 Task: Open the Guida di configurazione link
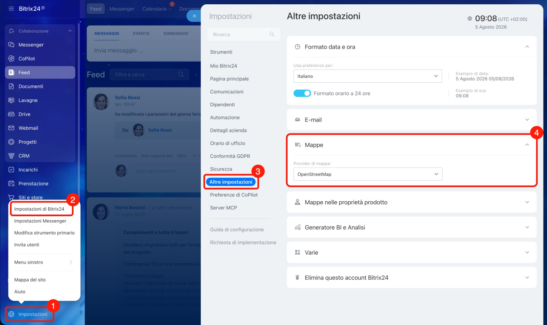237,229
